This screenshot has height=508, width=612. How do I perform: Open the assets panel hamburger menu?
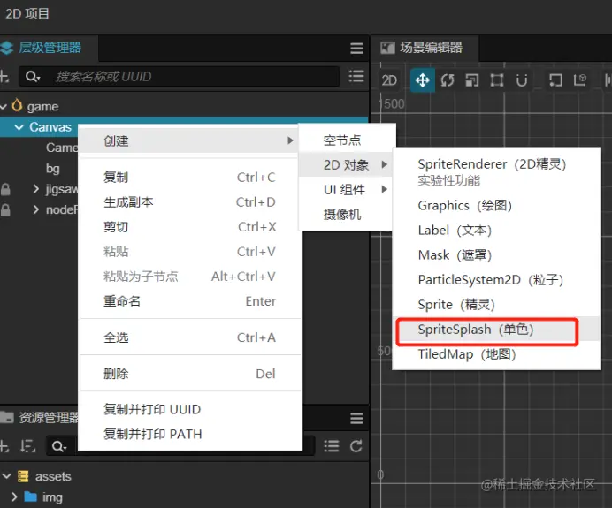tap(356, 419)
